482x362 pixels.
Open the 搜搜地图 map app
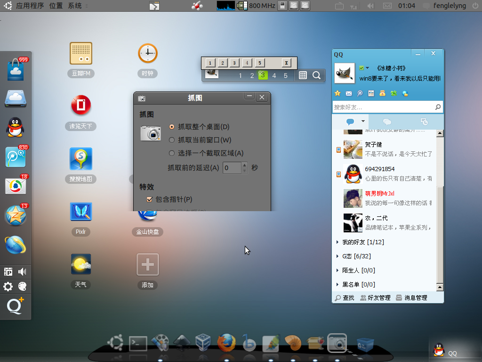[x=81, y=159]
